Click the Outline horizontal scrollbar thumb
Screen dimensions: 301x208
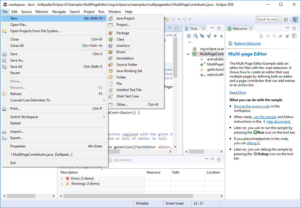coord(196,151)
